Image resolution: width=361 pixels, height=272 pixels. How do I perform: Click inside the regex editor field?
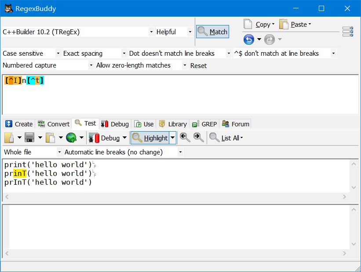tap(180, 95)
